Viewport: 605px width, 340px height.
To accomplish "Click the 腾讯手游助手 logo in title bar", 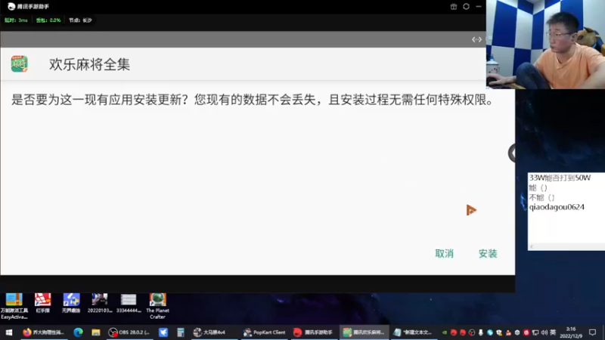I will (x=11, y=7).
